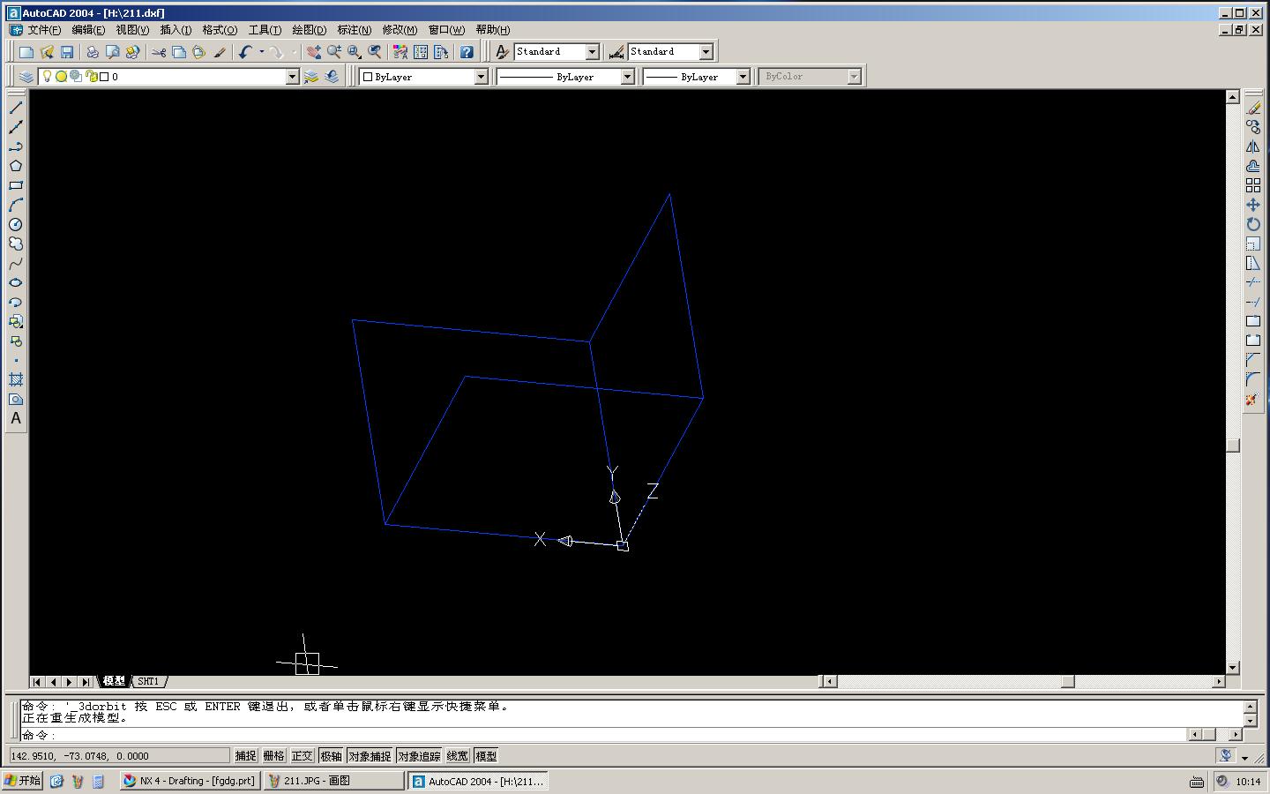Toggle the 极轴 (Polar) status button
Viewport: 1270px width, 794px height.
coord(331,756)
